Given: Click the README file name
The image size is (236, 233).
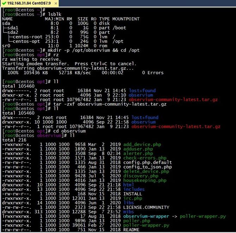Looking at the screenshot, I should (x=131, y=230).
